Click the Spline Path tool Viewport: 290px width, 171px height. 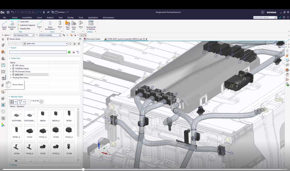point(4,25)
